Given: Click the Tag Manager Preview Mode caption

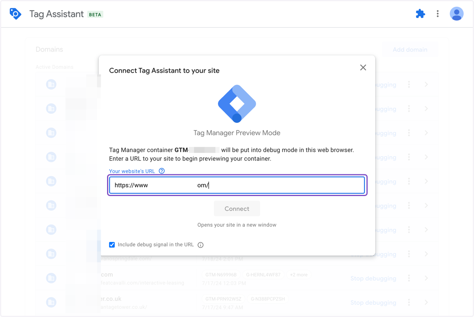Looking at the screenshot, I should click(237, 133).
